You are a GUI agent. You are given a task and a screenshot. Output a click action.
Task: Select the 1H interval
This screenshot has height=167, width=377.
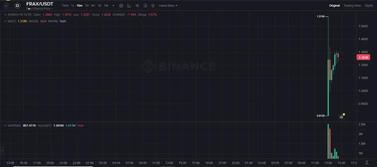pyautogui.click(x=87, y=6)
